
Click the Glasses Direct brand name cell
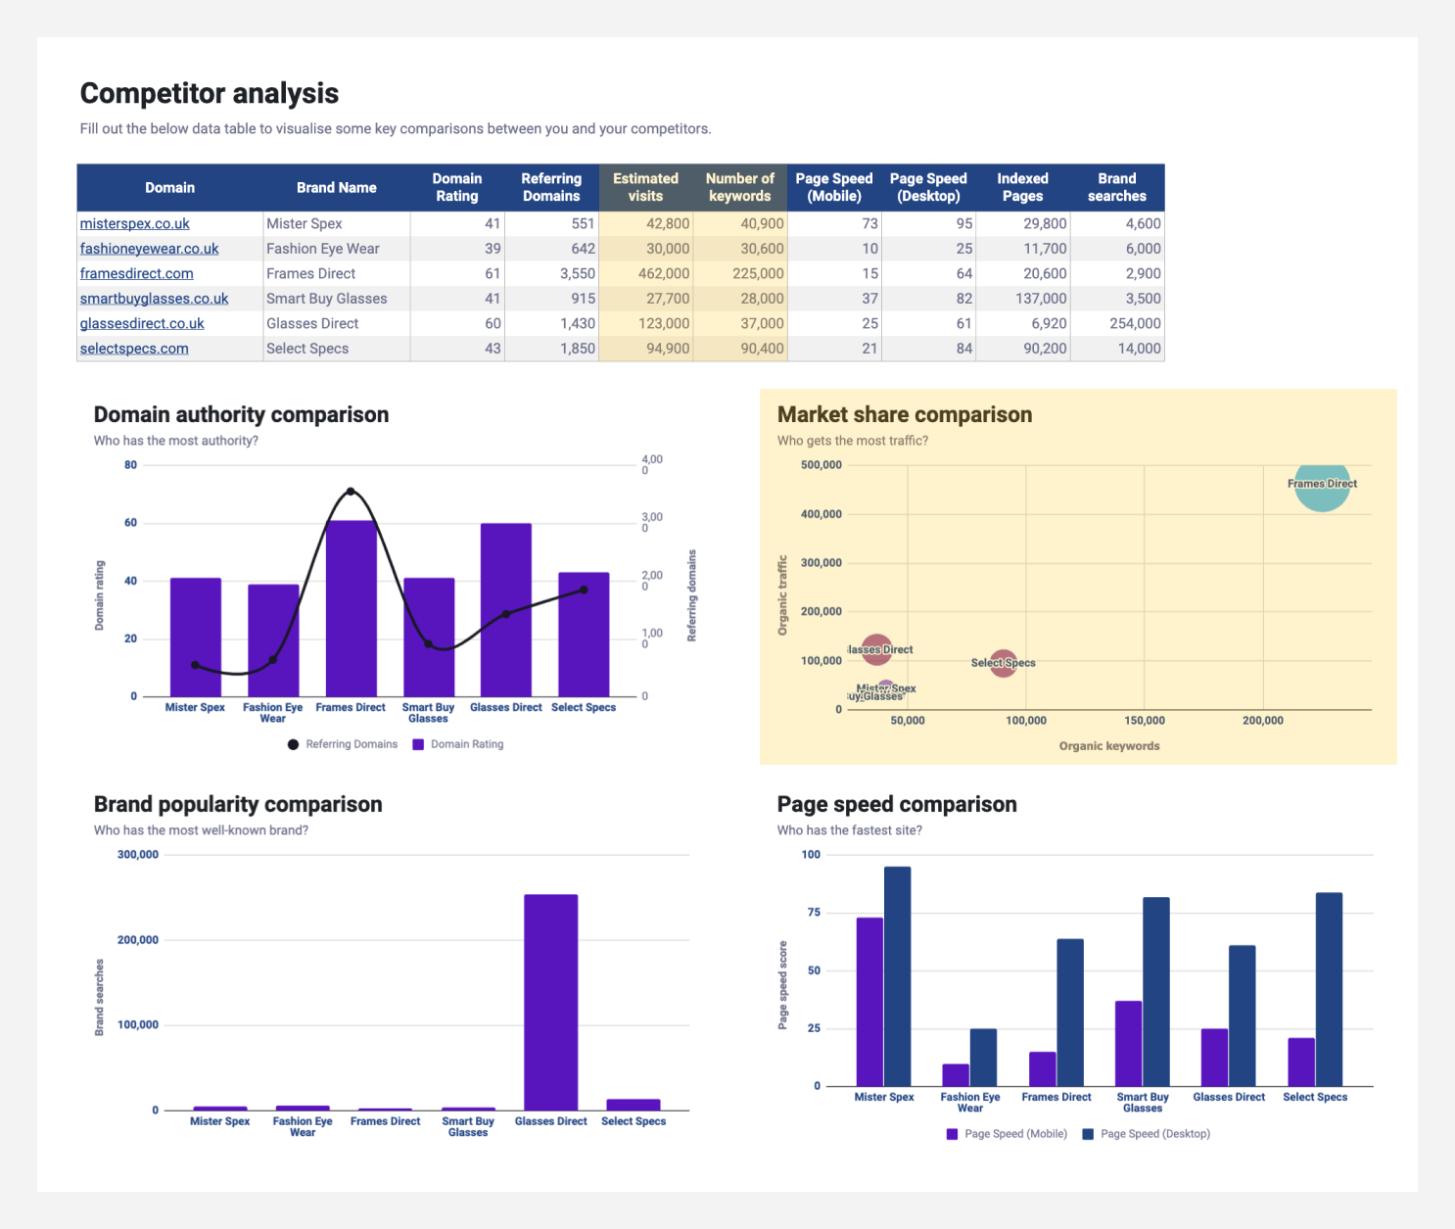click(337, 323)
